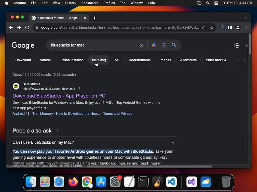The height and width of the screenshot is (192, 257).
Task: Open the Chrome application menu
Action: click(20, 3)
